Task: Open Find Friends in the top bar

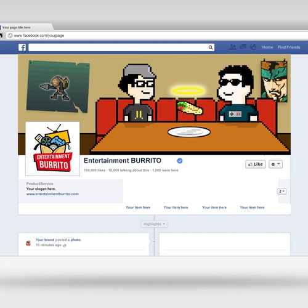Action: (x=289, y=47)
